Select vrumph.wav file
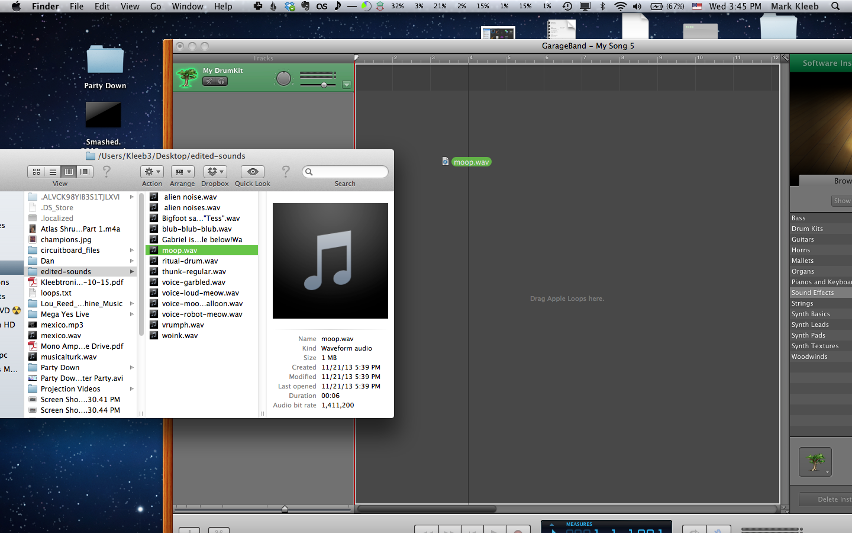 point(202,325)
